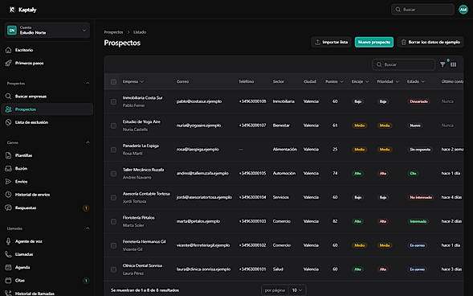Focus the table Buscar search field
Viewport: 473px width, 296px height.
tap(404, 64)
